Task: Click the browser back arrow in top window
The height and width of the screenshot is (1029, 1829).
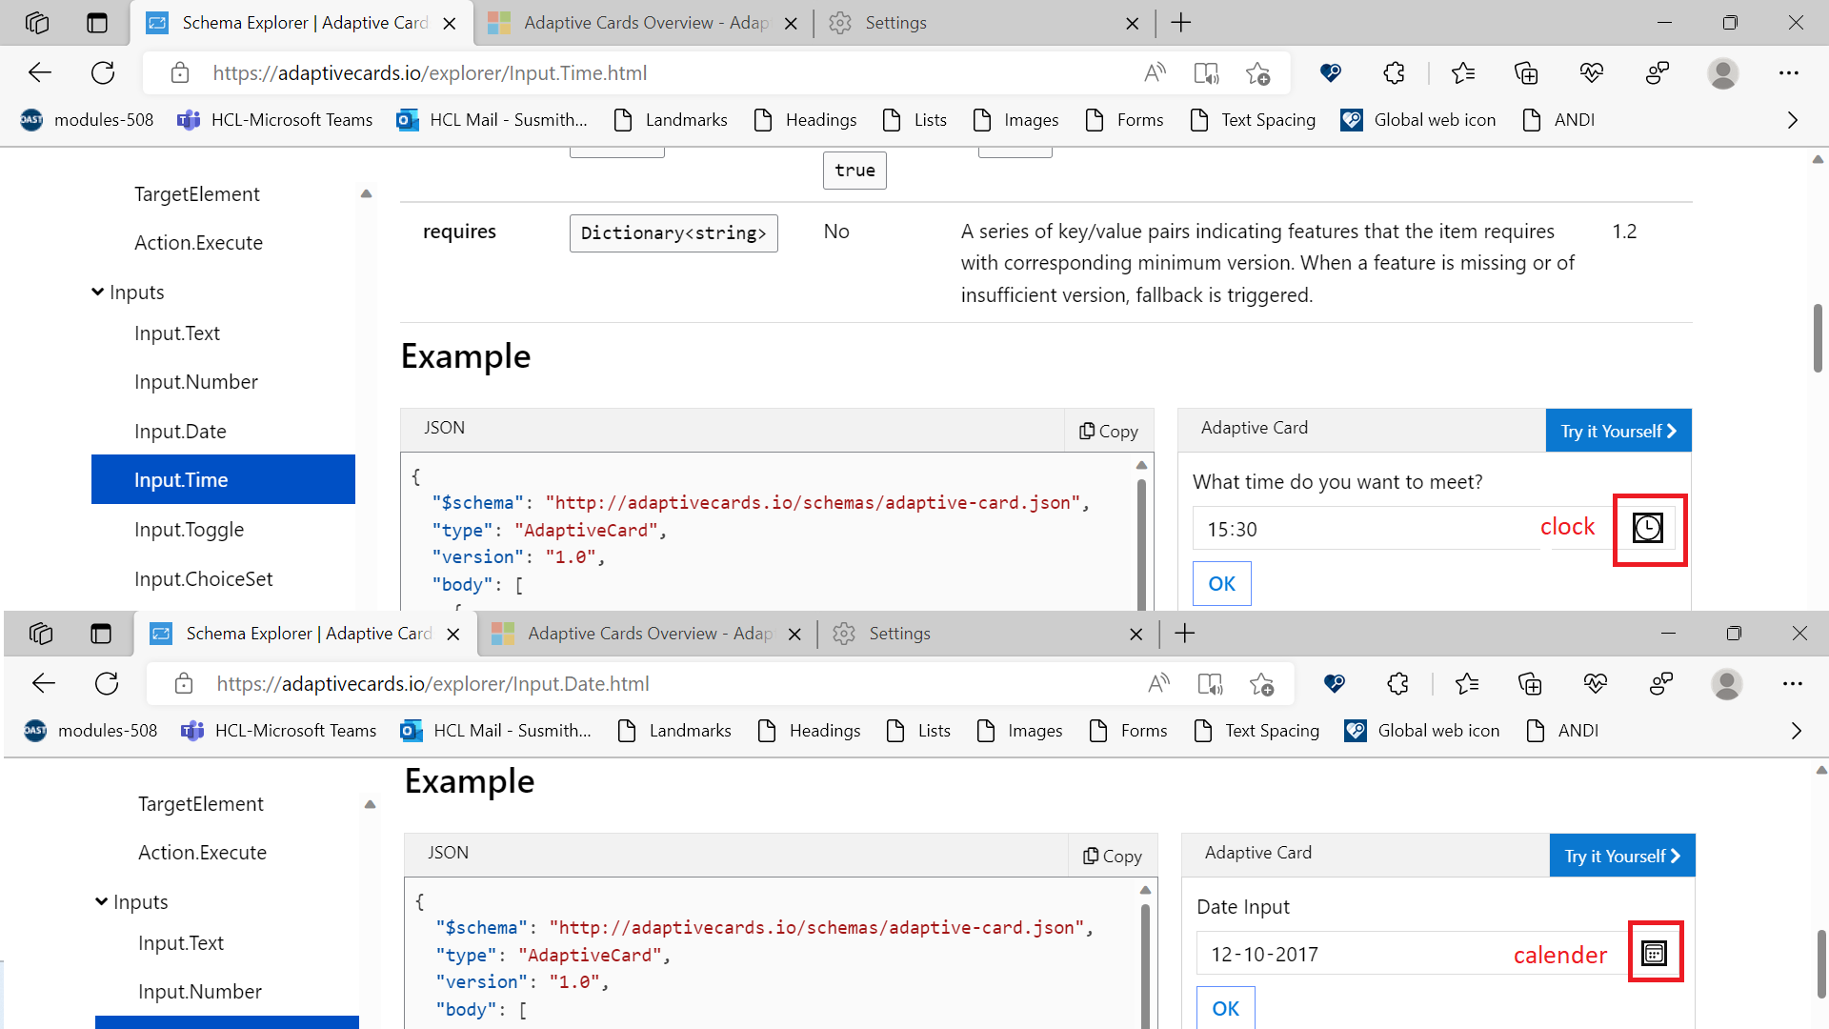Action: 40,72
